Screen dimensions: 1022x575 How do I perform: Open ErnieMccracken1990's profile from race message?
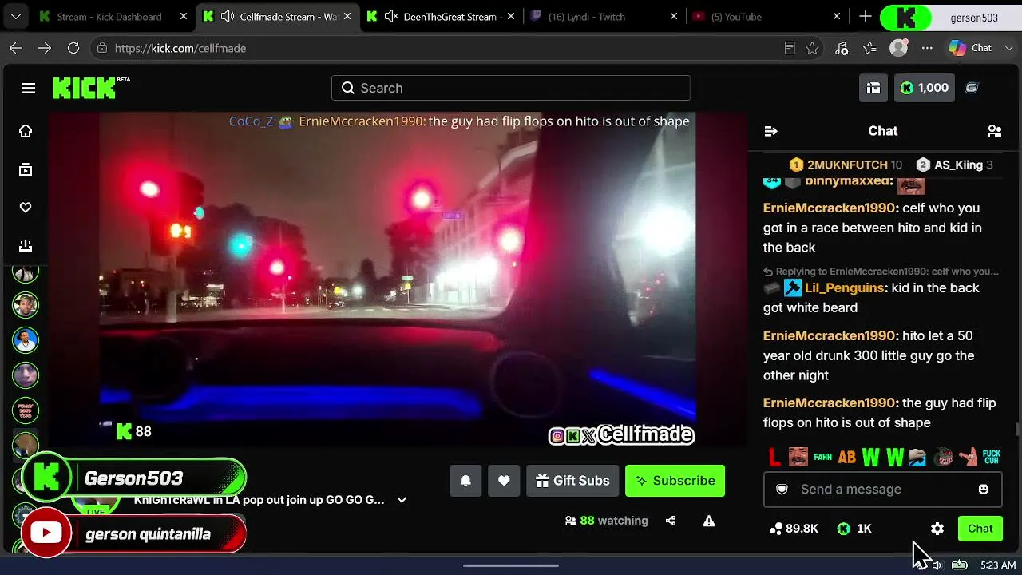coord(830,208)
